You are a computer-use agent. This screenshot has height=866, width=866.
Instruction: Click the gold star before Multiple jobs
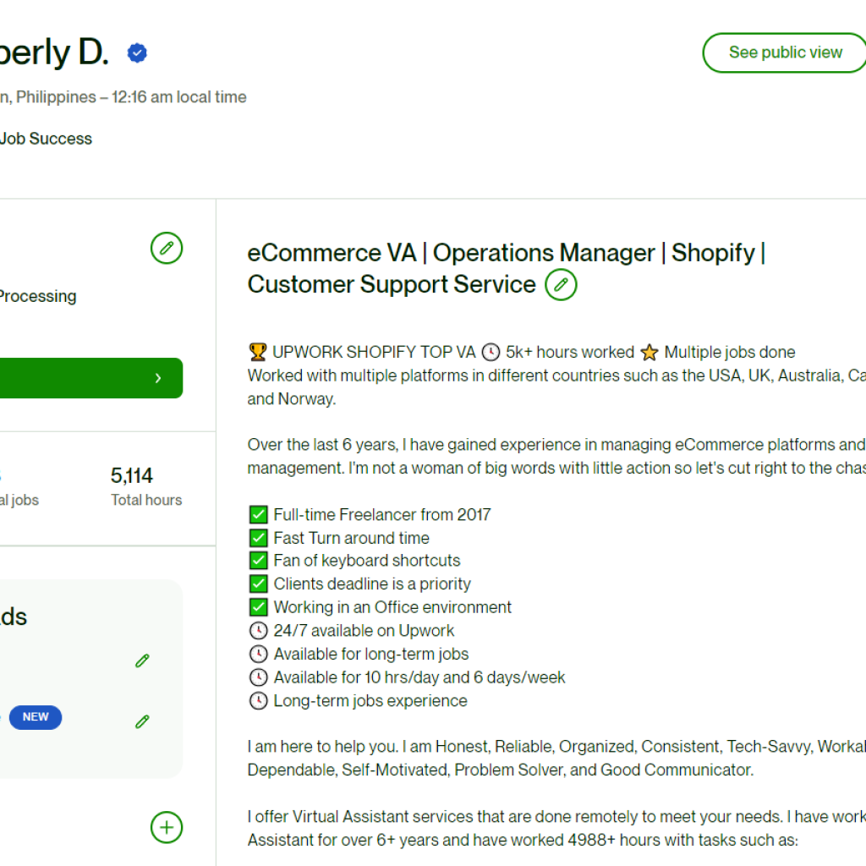(649, 352)
